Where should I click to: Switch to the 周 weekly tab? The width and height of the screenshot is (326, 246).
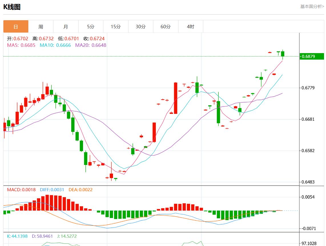click(41, 26)
